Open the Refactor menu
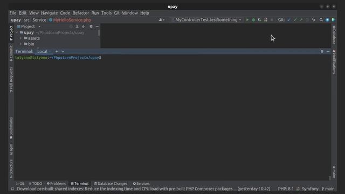The width and height of the screenshot is (345, 194). click(x=81, y=13)
